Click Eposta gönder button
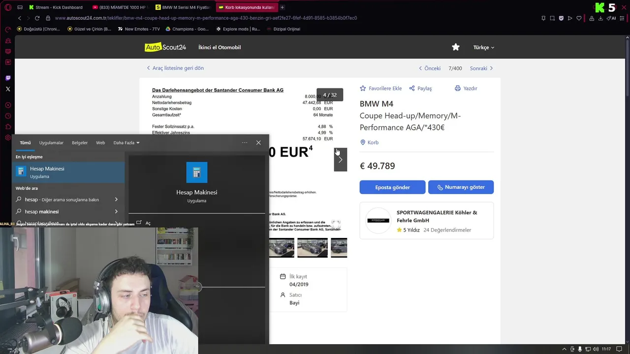Image resolution: width=630 pixels, height=354 pixels. 392,187
